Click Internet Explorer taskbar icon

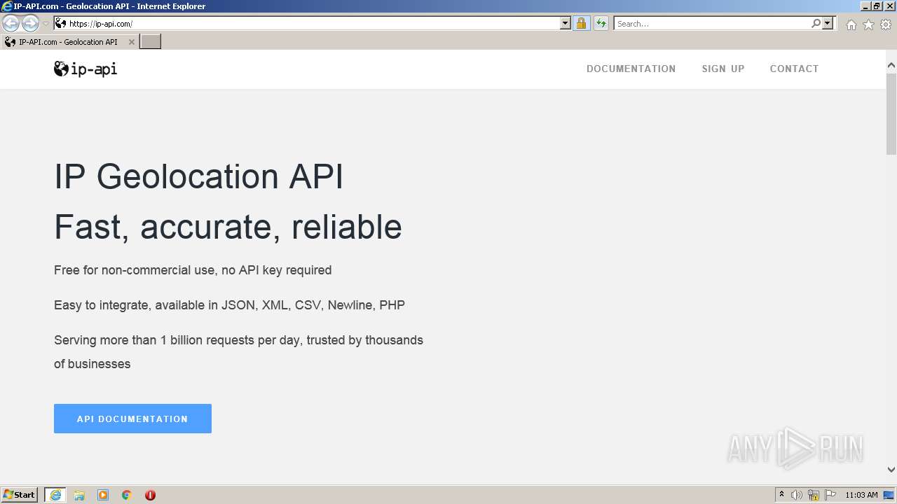[x=55, y=495]
